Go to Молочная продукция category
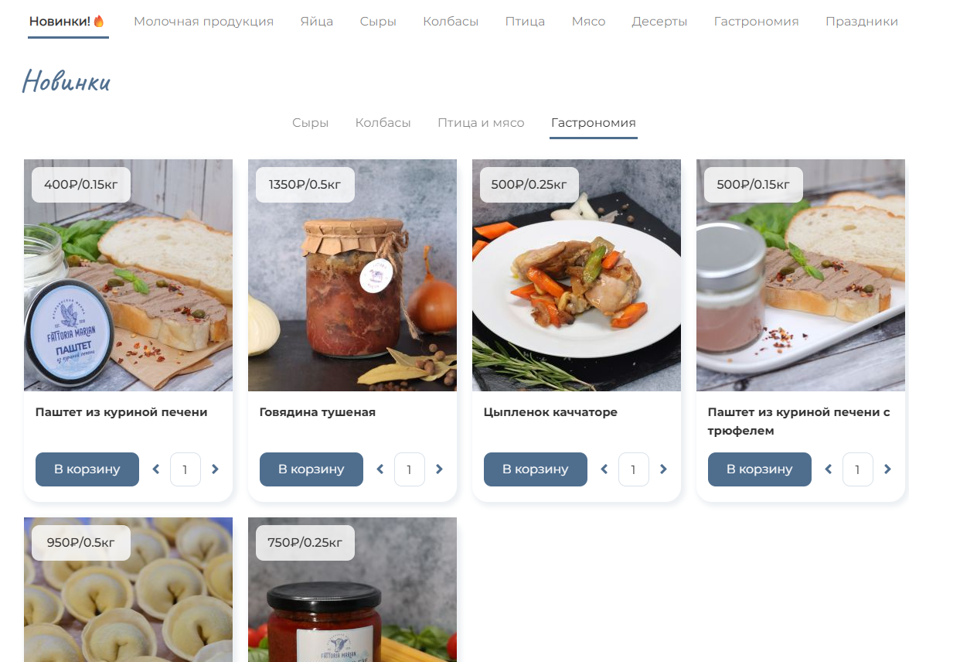960x662 pixels. (203, 22)
